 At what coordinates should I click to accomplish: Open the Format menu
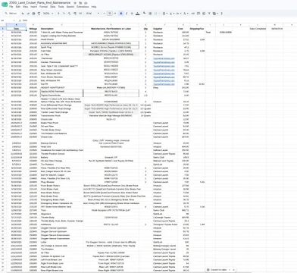[43, 7]
